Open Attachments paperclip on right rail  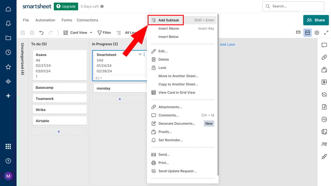click(324, 57)
